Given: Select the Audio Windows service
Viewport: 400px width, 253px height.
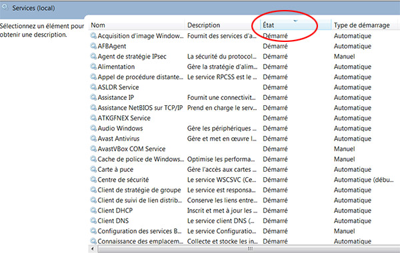Looking at the screenshot, I should tap(120, 128).
